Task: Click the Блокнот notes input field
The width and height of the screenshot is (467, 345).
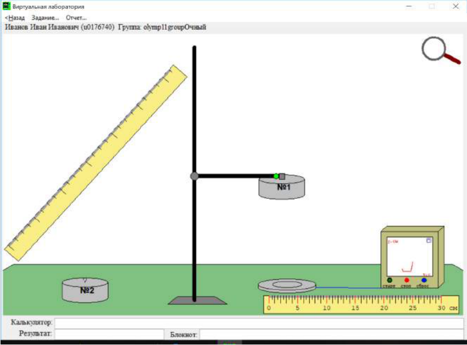Action: click(x=331, y=334)
